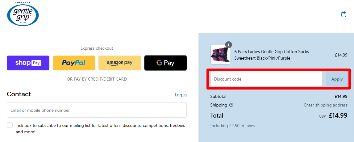Click the Total price amount in GBP
Image resolution: width=354 pixels, height=142 pixels.
click(338, 116)
